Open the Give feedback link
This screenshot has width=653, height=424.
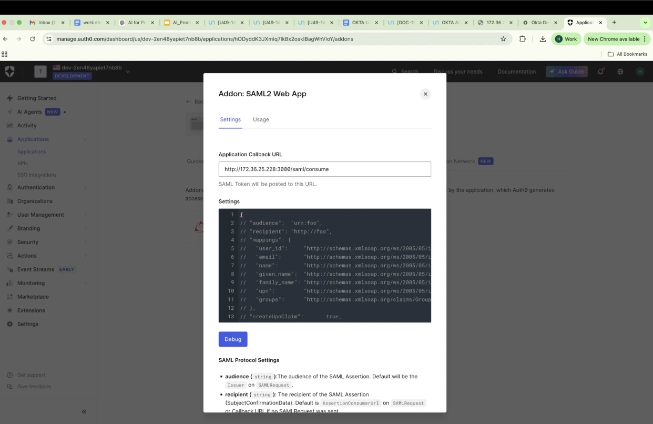tap(35, 386)
